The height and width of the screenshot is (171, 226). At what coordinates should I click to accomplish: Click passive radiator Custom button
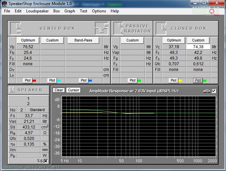click(132, 40)
